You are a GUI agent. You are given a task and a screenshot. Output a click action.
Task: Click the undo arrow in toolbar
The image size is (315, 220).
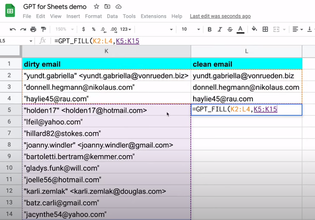click(x=13, y=29)
